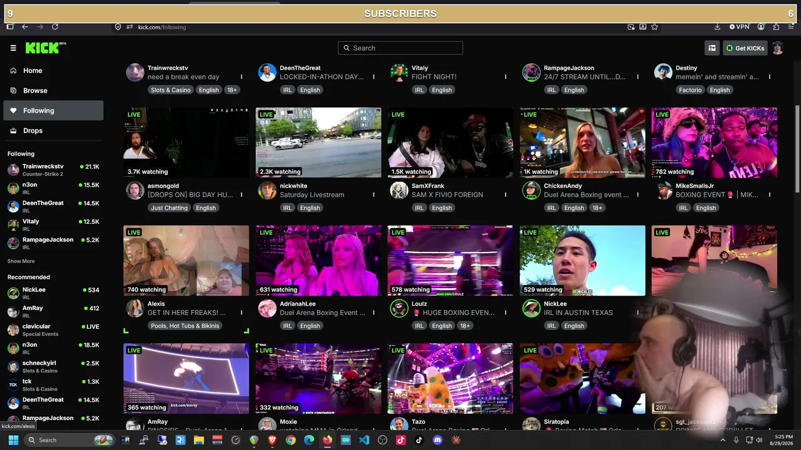Open Discord from the taskbar
Screen dimensions: 801x450
click(x=437, y=440)
